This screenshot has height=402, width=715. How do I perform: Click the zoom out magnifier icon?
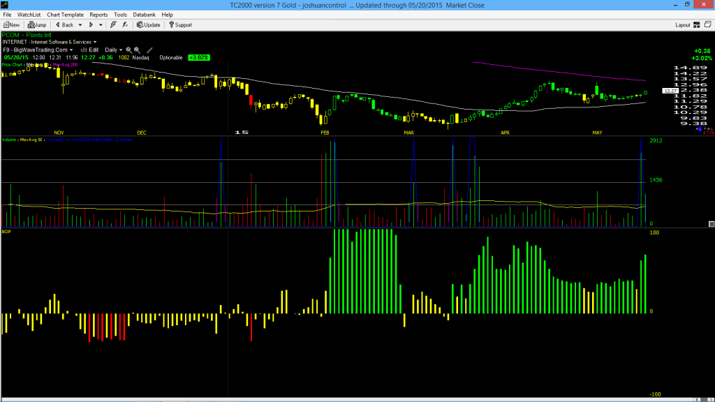[x=137, y=50]
